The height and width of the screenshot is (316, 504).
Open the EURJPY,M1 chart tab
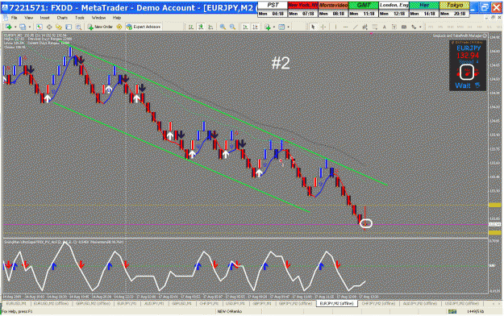[127, 303]
